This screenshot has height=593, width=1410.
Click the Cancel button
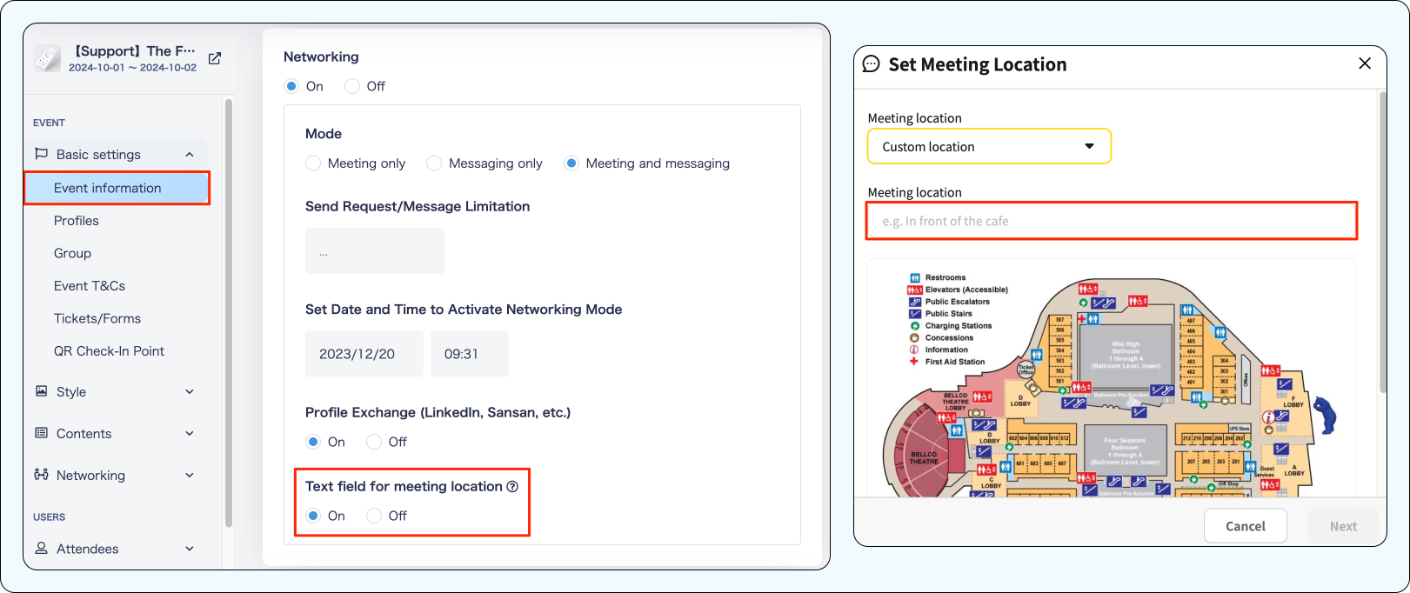pyautogui.click(x=1245, y=526)
